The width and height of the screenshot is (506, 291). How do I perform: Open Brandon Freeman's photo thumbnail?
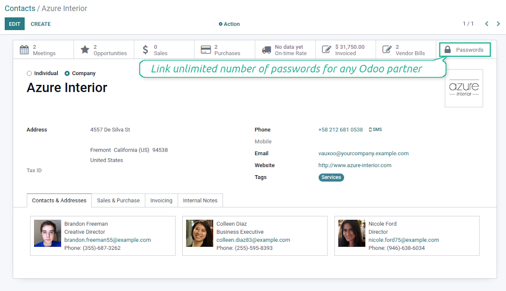point(47,233)
